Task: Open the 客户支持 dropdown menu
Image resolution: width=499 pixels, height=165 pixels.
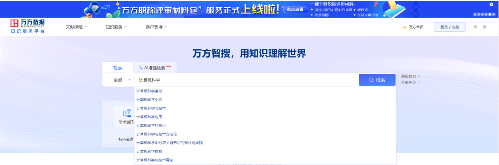Action: coord(156,27)
